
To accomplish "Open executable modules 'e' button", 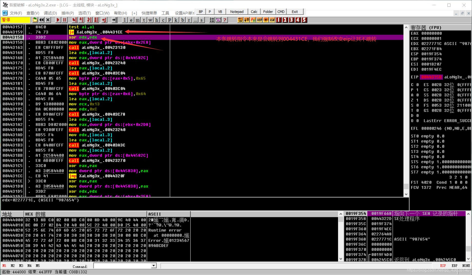I will (131, 20).
